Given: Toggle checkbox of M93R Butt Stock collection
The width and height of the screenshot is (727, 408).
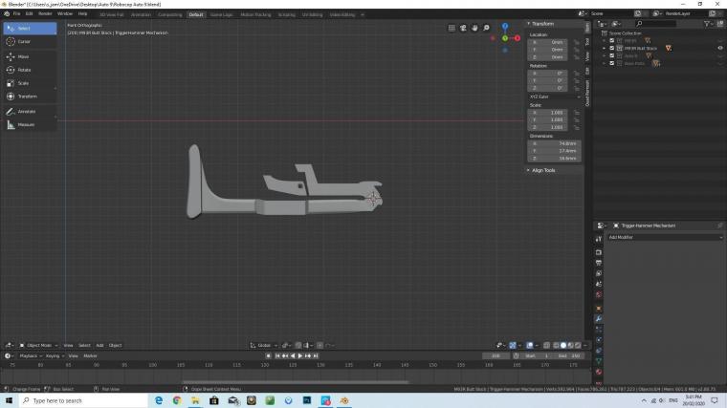Looking at the screenshot, I should pyautogui.click(x=611, y=48).
